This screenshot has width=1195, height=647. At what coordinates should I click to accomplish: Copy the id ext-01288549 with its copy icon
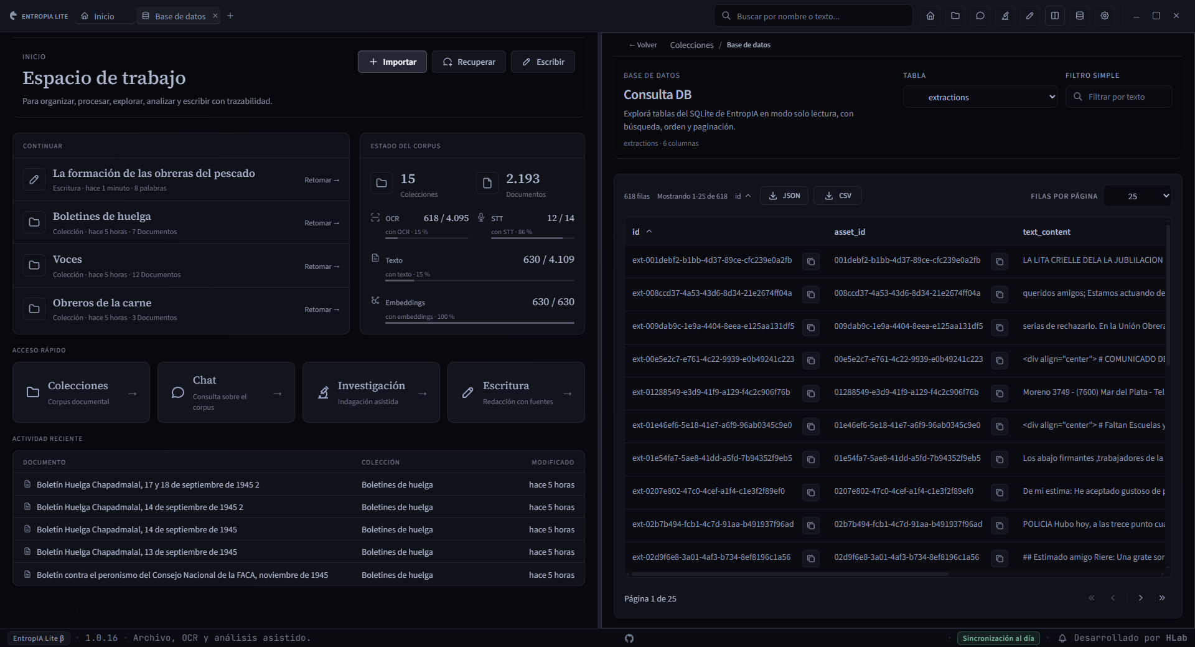[x=811, y=394]
